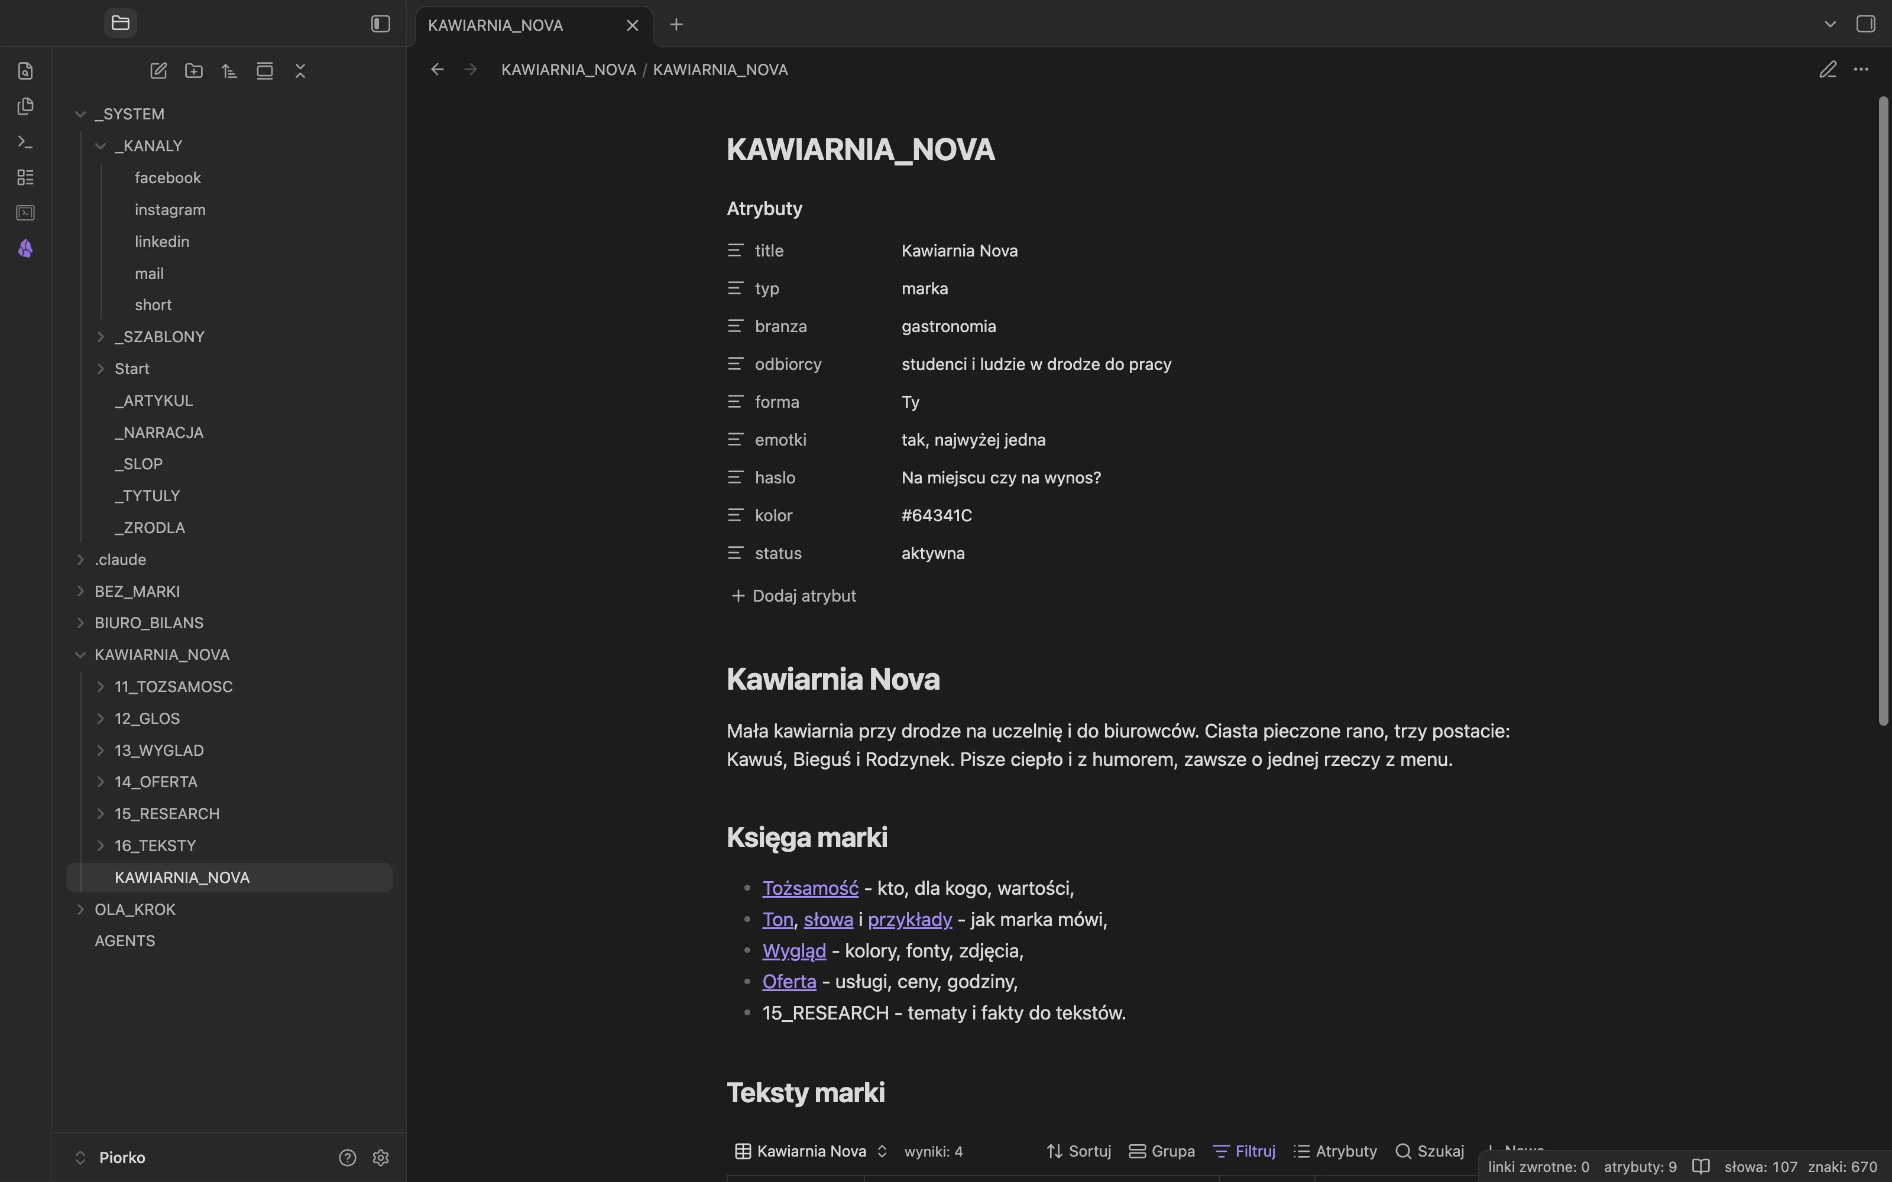Expand the 12_GLOS folder

(x=100, y=719)
